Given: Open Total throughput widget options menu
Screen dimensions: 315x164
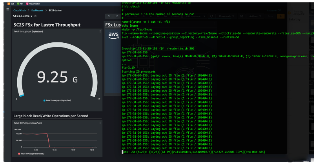Looking at the screenshot, I should [x=100, y=31].
